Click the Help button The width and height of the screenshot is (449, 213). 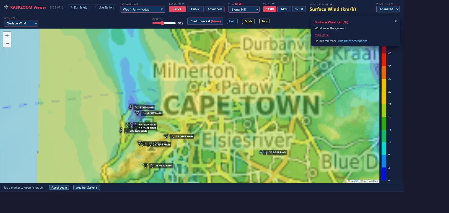coord(232,21)
